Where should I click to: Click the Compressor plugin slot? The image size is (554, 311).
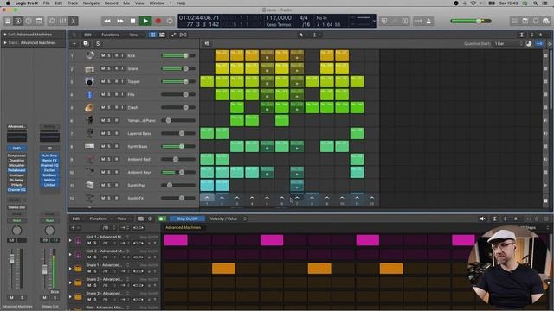click(16, 155)
